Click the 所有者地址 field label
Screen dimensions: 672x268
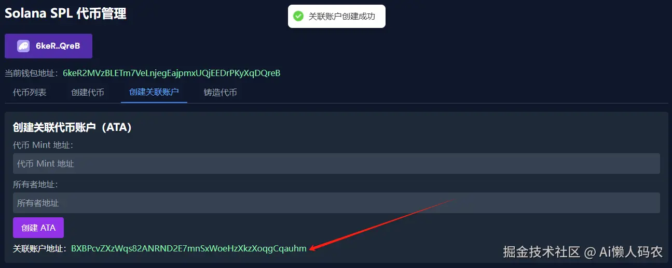(36, 184)
